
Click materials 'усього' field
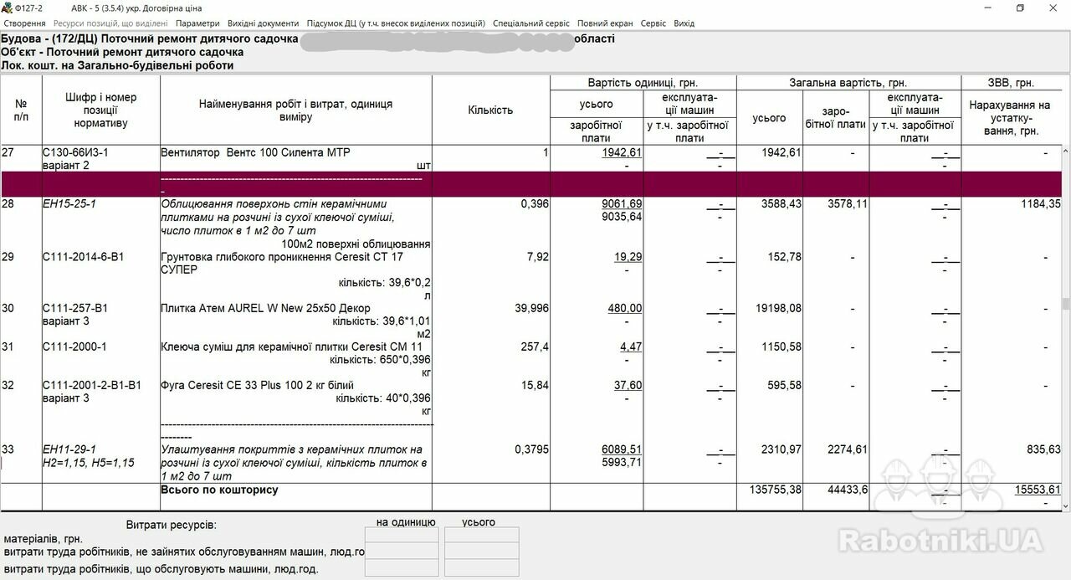pyautogui.click(x=481, y=534)
